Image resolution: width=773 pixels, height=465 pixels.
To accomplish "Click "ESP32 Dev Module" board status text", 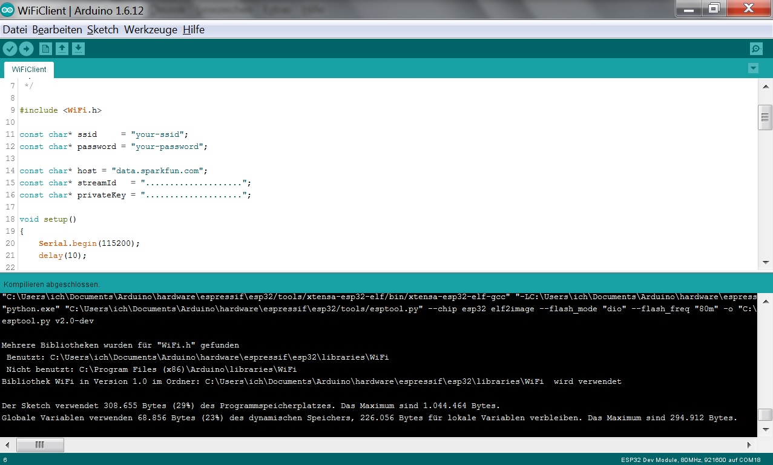I will pyautogui.click(x=650, y=460).
